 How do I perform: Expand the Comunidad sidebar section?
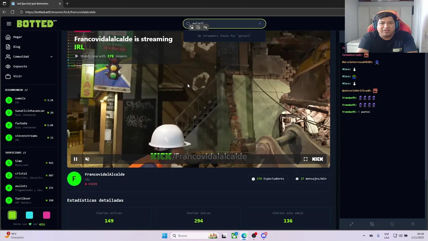[x=29, y=57]
